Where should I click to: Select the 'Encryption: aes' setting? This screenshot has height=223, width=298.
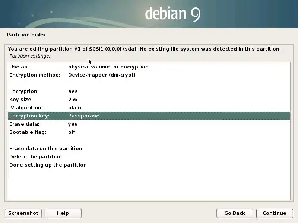tap(149, 91)
